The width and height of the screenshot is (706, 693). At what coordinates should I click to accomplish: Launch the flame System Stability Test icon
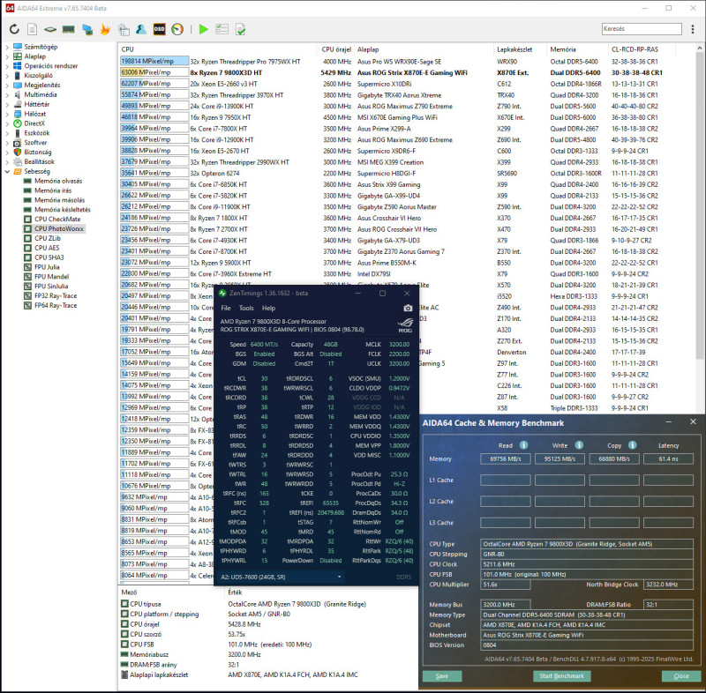105,29
